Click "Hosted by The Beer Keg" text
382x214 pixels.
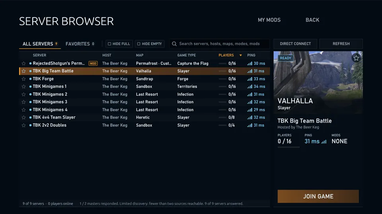pyautogui.click(x=298, y=127)
